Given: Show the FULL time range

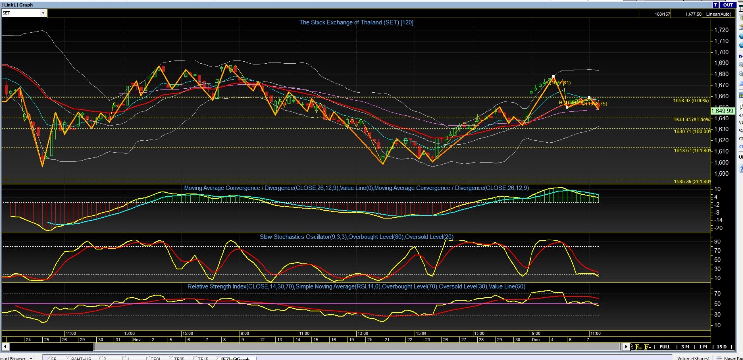Looking at the screenshot, I should point(664,347).
